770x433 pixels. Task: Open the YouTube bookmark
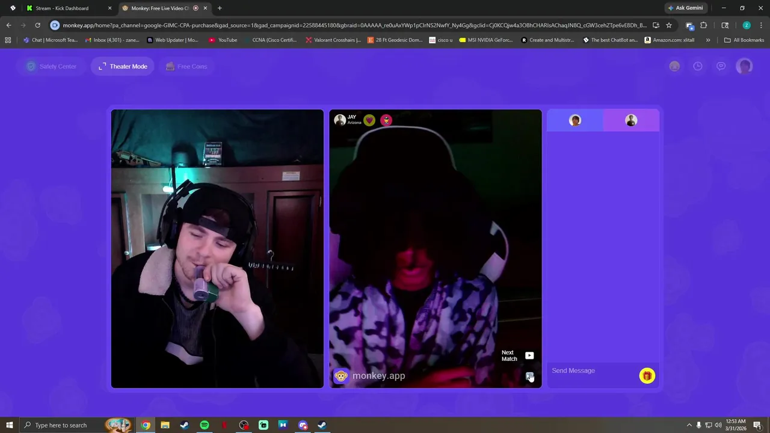click(223, 40)
